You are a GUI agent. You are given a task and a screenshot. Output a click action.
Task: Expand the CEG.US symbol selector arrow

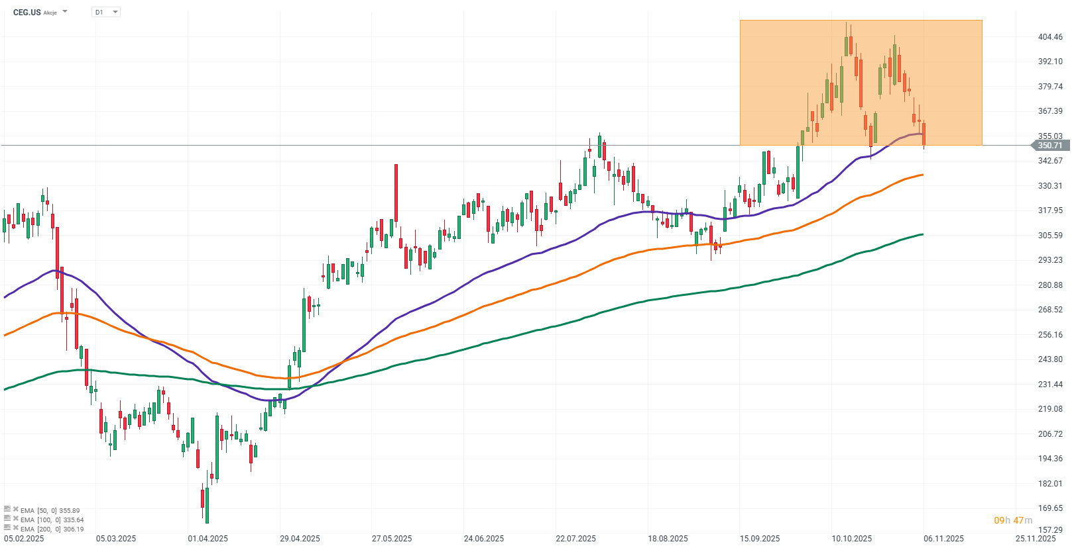point(65,12)
